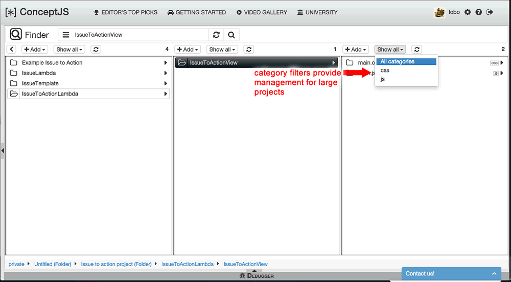Select IssueToActionLambda folder
The width and height of the screenshot is (511, 282).
[x=88, y=94]
